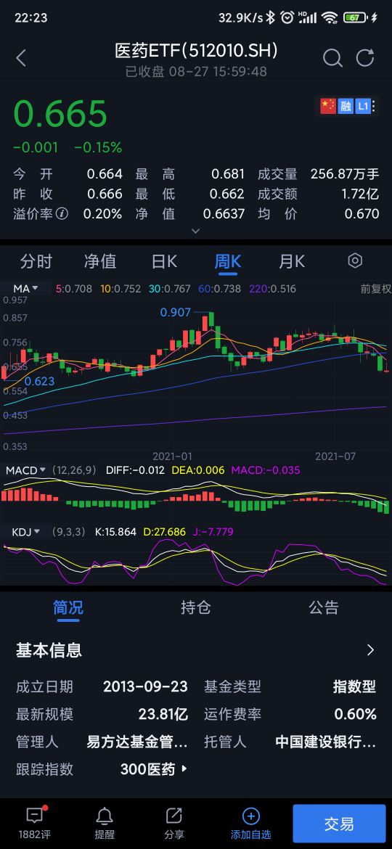The image size is (392, 849).
Task: Show the premium rate info icon
Action: tap(62, 214)
